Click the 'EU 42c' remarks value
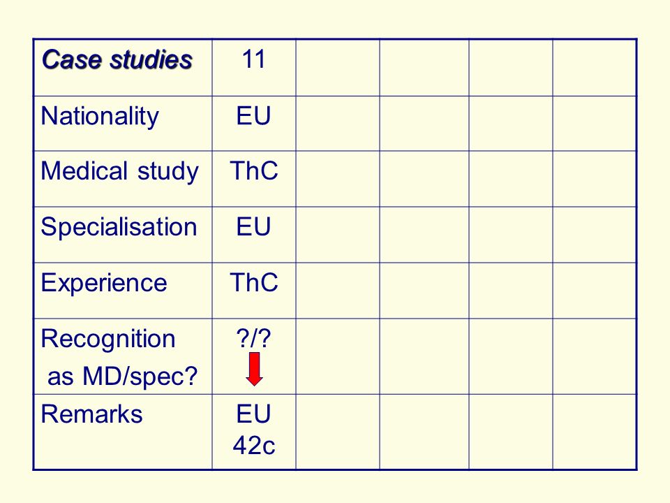The image size is (670, 503). tap(254, 430)
